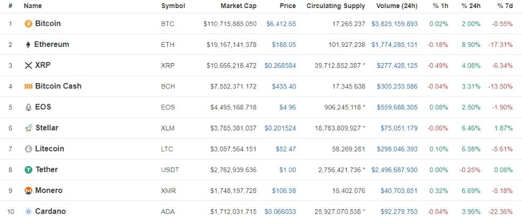The image size is (522, 221).
Task: Click the Bitcoin Cash orange icon
Action: pyautogui.click(x=28, y=87)
